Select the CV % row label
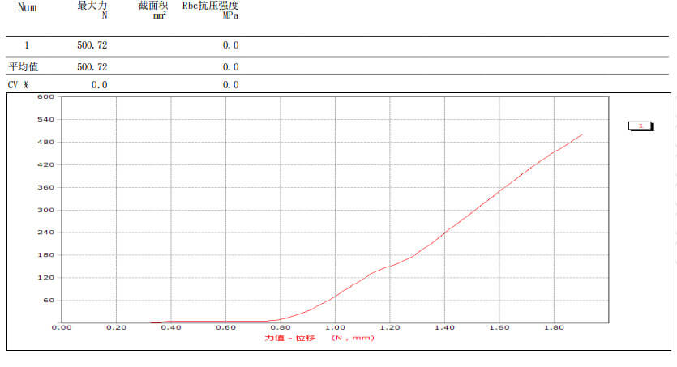The height and width of the screenshot is (367, 677). point(19,85)
